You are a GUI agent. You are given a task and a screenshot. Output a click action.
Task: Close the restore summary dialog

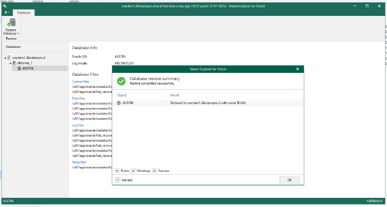[x=298, y=69]
